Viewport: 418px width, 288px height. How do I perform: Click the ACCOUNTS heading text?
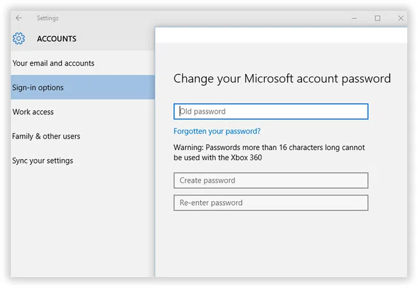coord(57,39)
